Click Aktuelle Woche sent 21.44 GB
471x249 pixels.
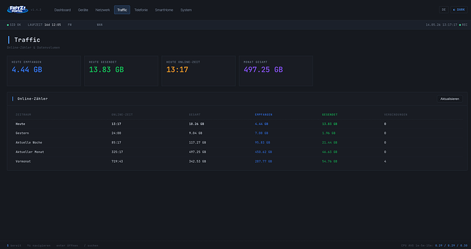[330, 142]
